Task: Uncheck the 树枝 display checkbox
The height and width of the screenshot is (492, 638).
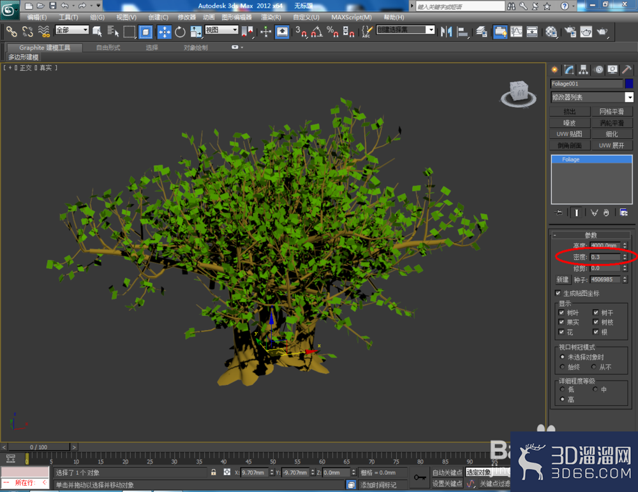Action: [x=596, y=322]
